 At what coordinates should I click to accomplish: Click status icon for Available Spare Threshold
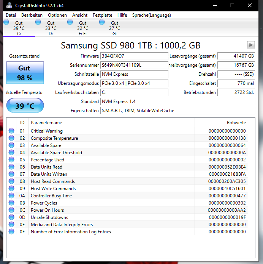point(11,152)
